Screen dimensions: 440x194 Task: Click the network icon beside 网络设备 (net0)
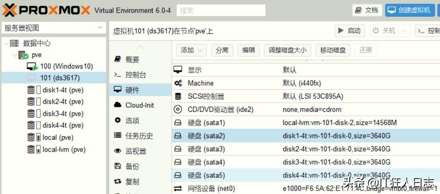[178, 188]
